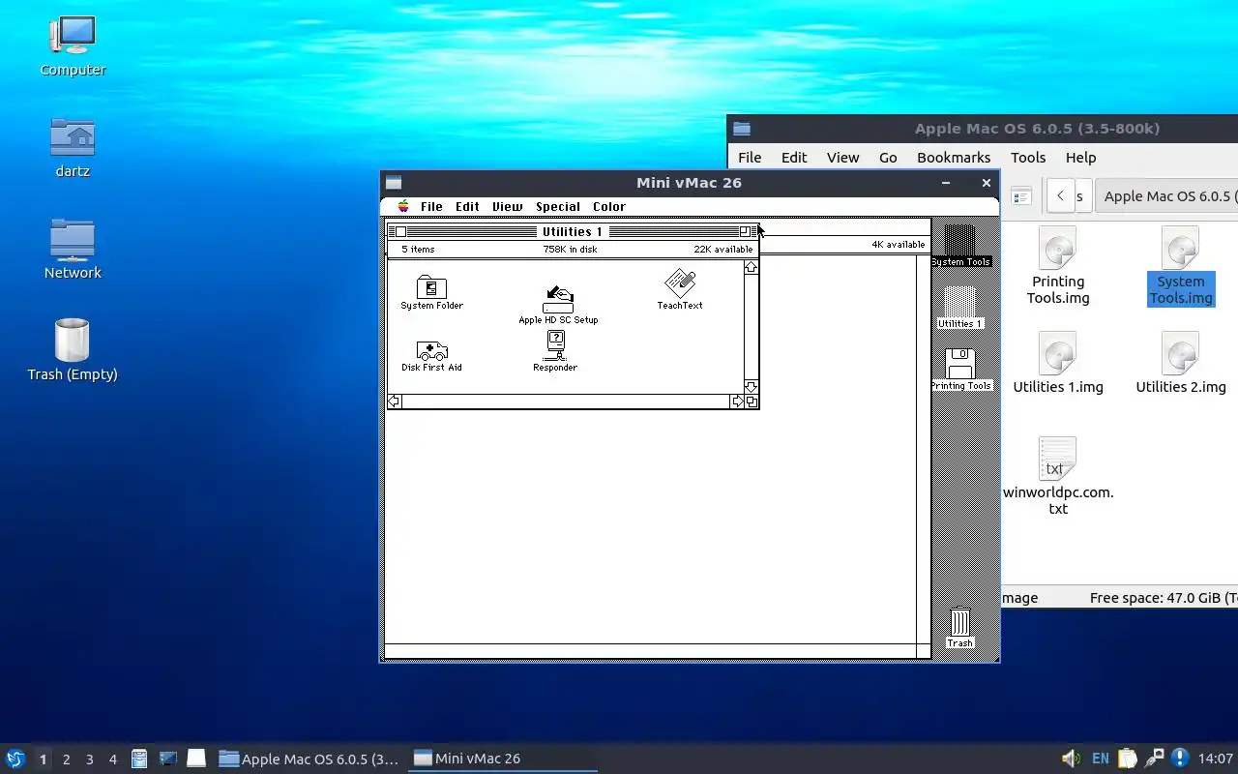This screenshot has width=1238, height=774.
Task: Open Bookmarks menu in file manager
Action: [x=954, y=157]
